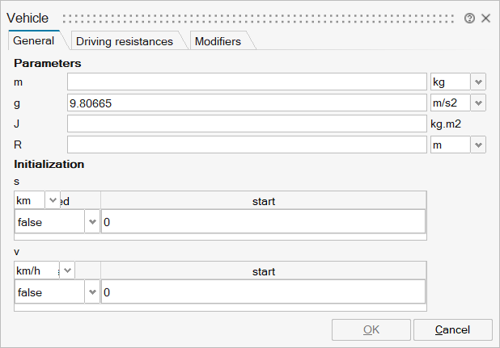500x348 pixels.
Task: Click the radius R input field
Action: pyautogui.click(x=246, y=145)
